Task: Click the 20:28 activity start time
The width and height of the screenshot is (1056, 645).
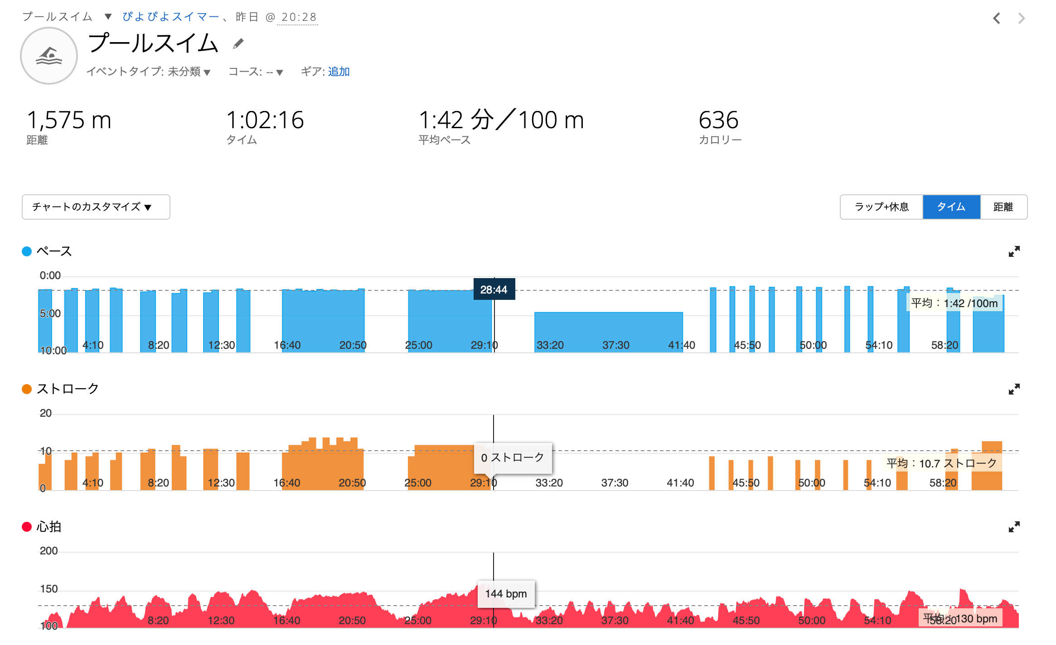Action: (x=298, y=17)
